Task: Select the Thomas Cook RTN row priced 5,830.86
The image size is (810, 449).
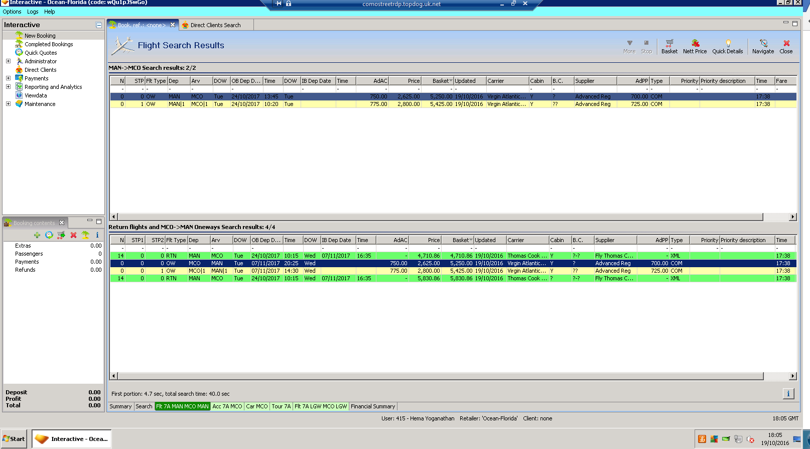Action: click(x=453, y=279)
